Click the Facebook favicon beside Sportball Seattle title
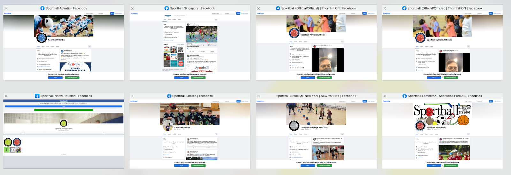This screenshot has width=511, height=175. tap(169, 96)
